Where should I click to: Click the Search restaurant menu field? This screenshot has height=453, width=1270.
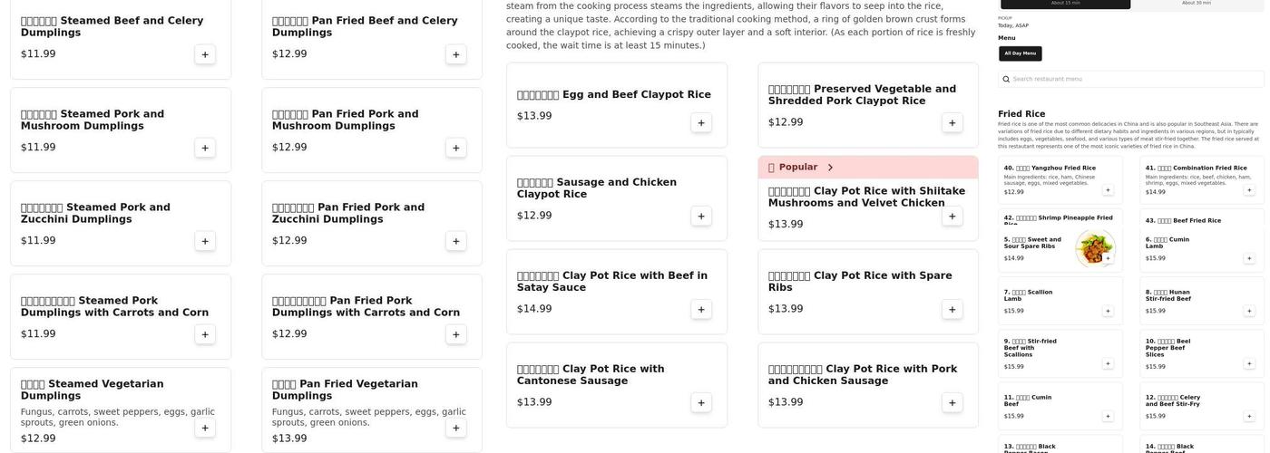1134,80
